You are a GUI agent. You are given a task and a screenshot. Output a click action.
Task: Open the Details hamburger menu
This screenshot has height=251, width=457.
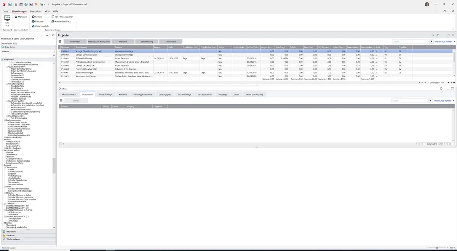coord(61,101)
